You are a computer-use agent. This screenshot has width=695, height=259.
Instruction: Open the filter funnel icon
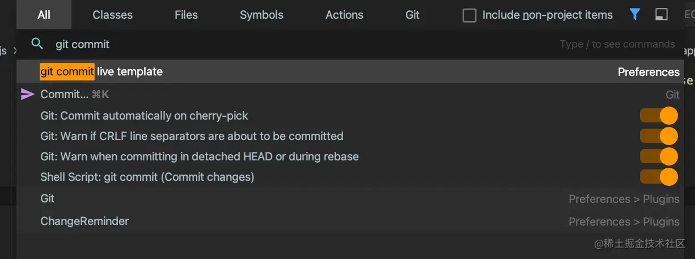coord(635,15)
